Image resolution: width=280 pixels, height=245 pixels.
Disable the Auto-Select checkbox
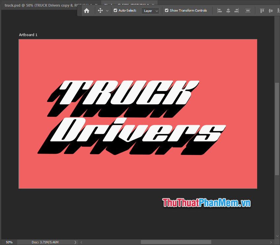coord(115,10)
